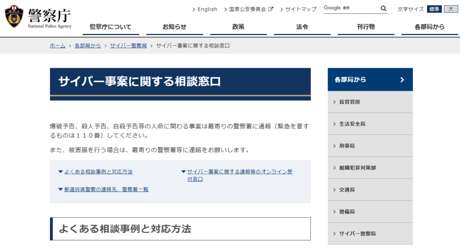Viewport: 460px width, 251px height.
Task: Open the サイトマップ link
Action: point(301,9)
